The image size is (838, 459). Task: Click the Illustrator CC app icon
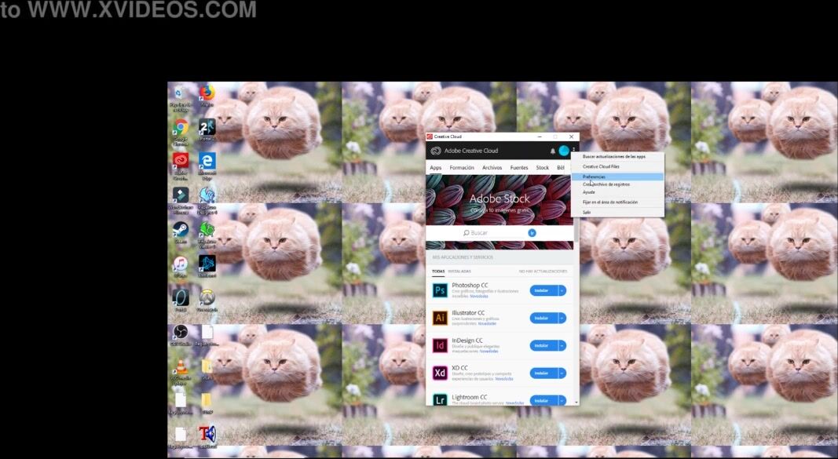click(440, 318)
